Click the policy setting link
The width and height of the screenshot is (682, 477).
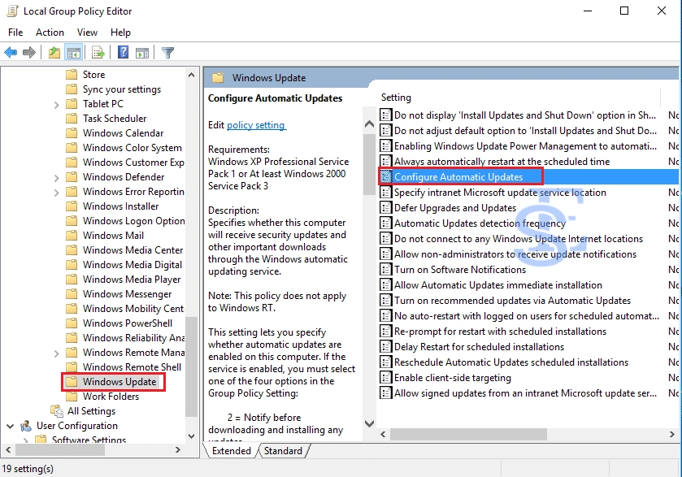[256, 125]
